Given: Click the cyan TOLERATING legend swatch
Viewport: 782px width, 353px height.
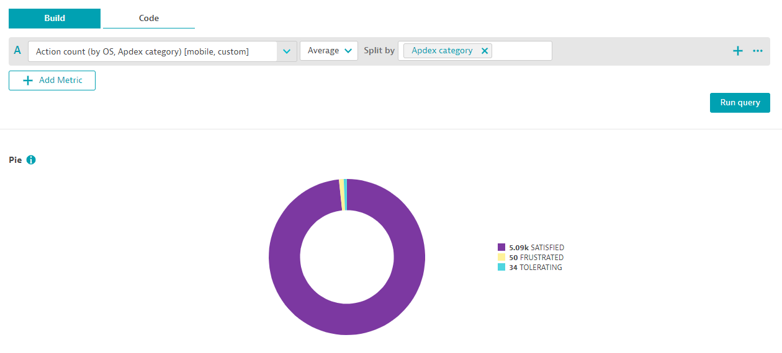Looking at the screenshot, I should pos(501,268).
